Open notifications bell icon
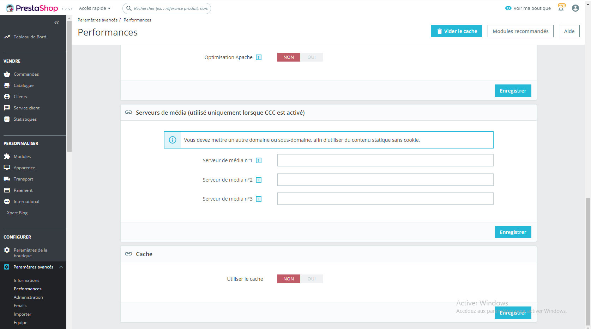This screenshot has height=329, width=591. pos(561,8)
